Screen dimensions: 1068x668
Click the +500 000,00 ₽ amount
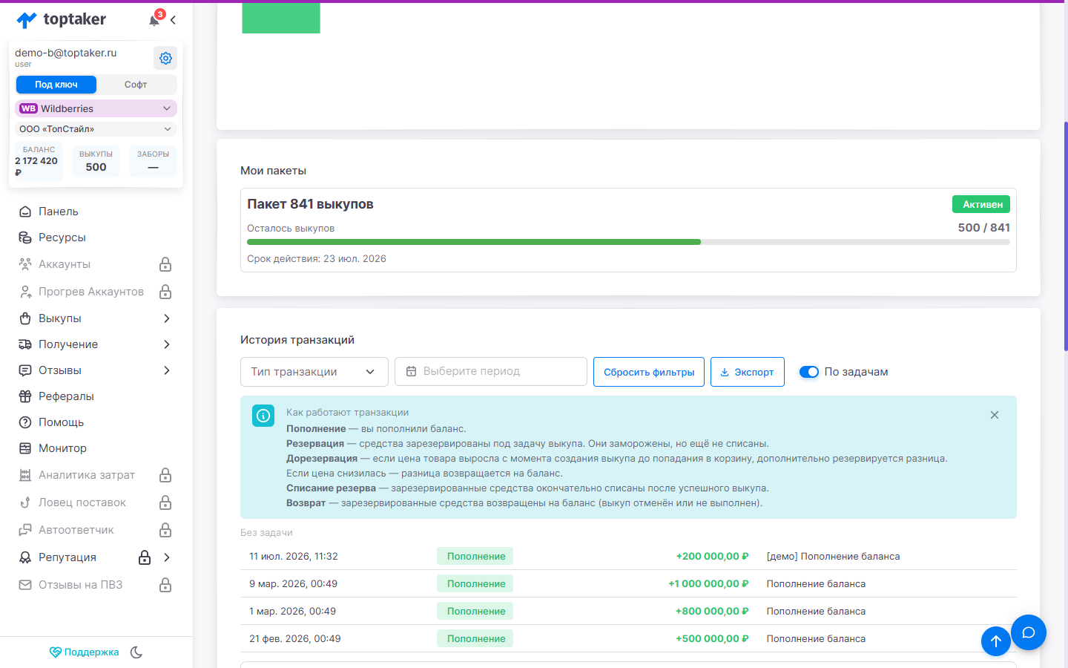coord(712,638)
